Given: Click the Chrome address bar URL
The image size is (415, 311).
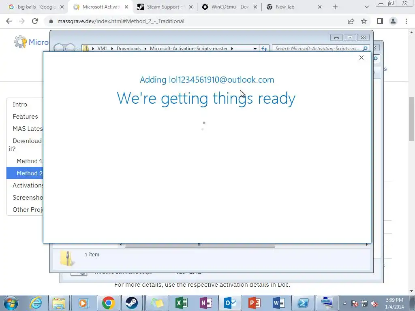Looking at the screenshot, I should [121, 21].
